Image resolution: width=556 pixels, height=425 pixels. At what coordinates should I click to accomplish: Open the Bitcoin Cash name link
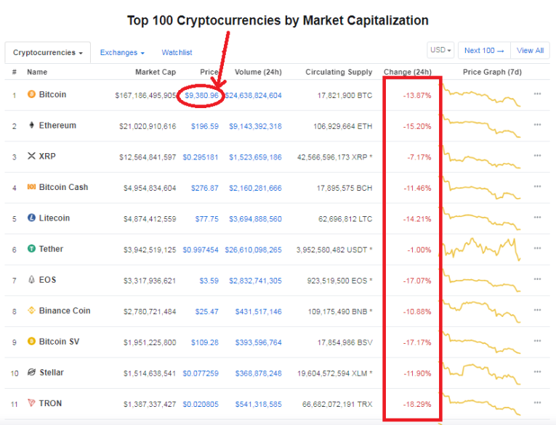63,187
